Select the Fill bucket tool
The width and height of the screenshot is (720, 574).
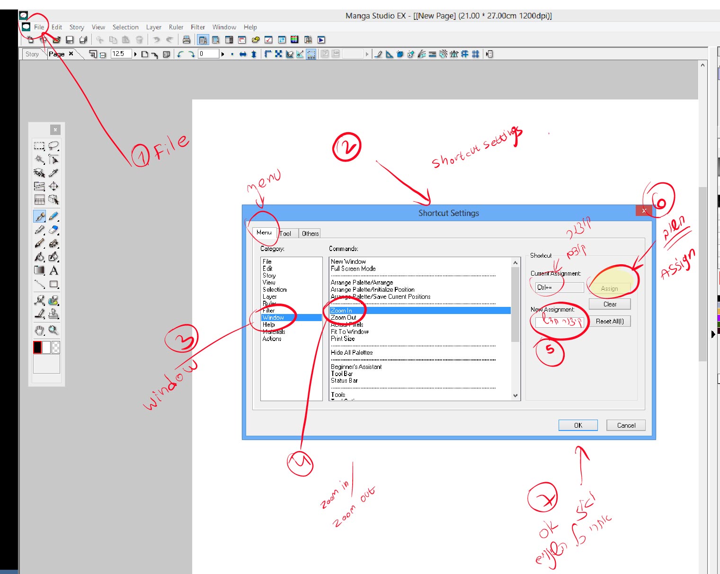point(39,257)
